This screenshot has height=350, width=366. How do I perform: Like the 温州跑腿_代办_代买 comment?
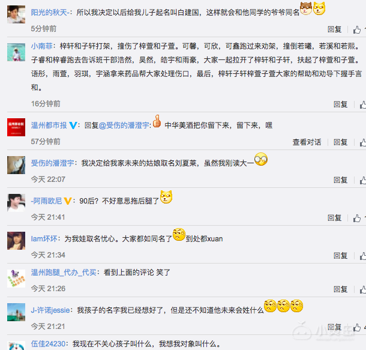[x=363, y=289]
